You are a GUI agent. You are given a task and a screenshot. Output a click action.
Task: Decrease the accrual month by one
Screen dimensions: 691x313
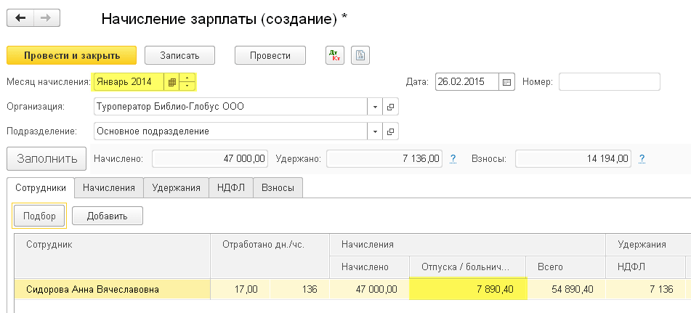(x=188, y=86)
